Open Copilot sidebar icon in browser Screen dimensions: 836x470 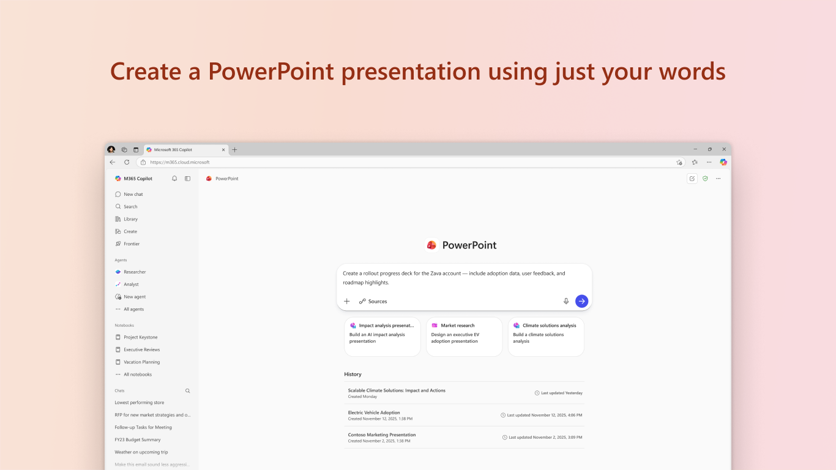coord(723,162)
